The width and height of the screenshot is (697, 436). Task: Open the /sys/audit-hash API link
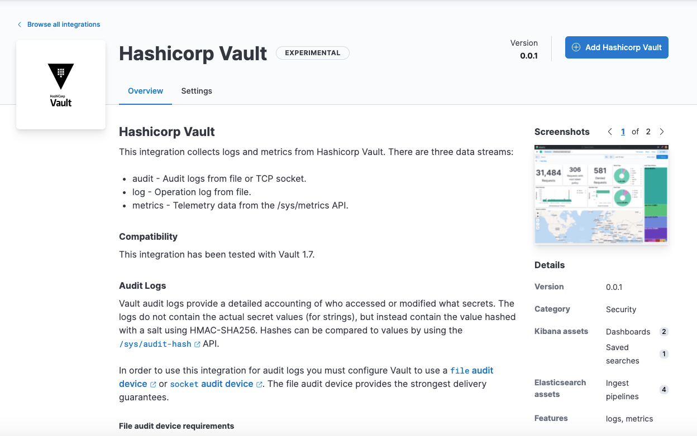156,344
